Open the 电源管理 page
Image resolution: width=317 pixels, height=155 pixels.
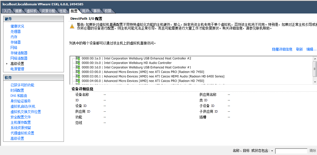tap(17, 69)
